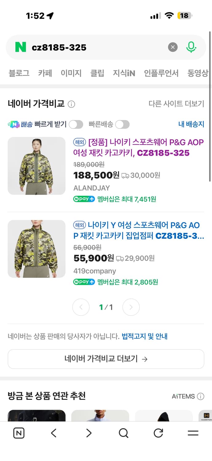The height and width of the screenshot is (461, 212).
Task: Switch to the 블로그 tab
Action: tap(19, 73)
